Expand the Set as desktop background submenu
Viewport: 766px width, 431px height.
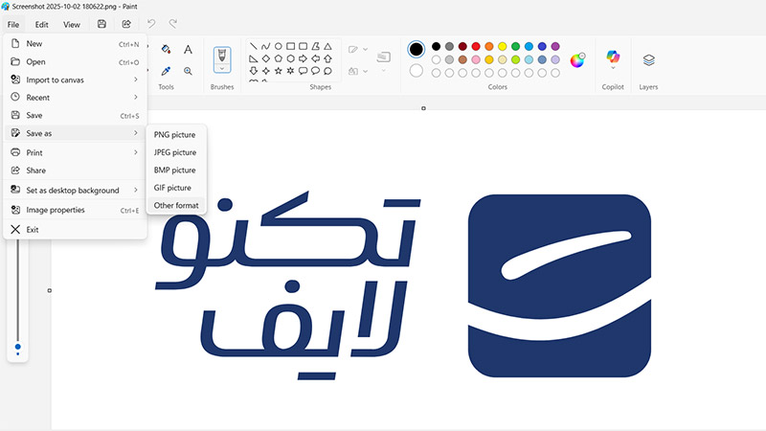click(x=75, y=190)
